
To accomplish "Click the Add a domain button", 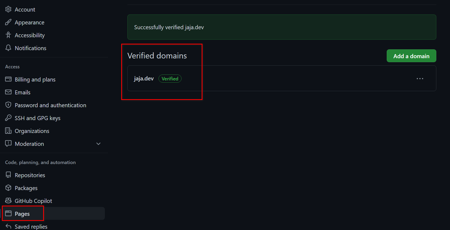I will [x=411, y=56].
